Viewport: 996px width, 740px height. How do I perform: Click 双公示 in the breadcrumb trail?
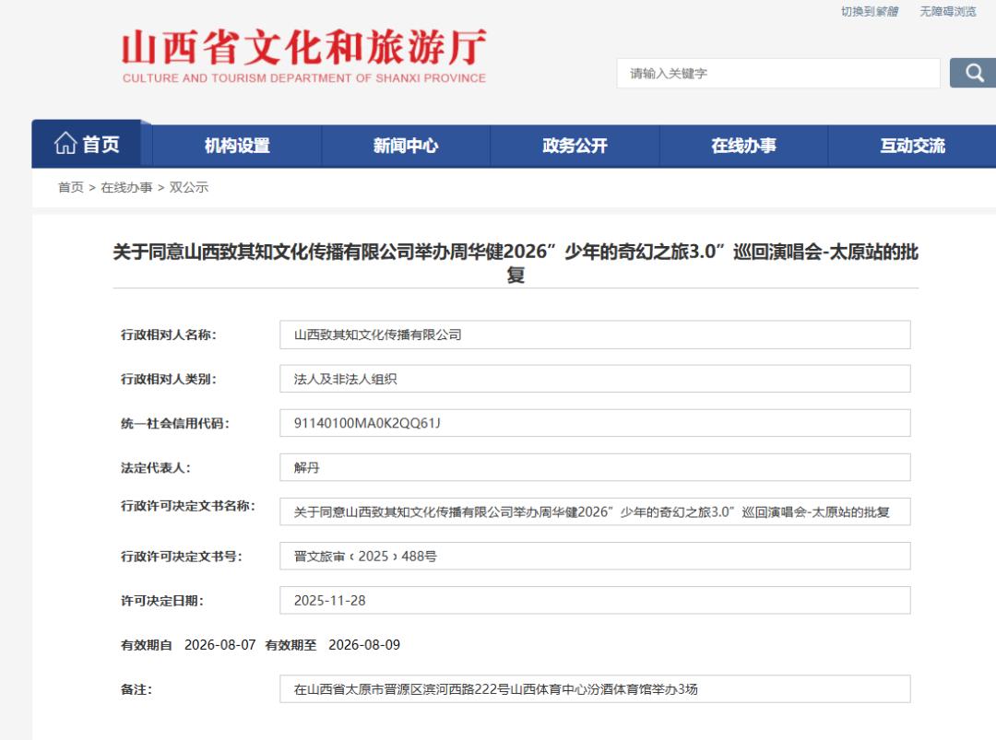coord(189,187)
